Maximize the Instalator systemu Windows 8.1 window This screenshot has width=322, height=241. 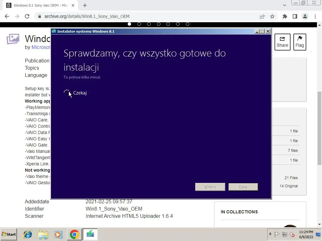click(262, 31)
